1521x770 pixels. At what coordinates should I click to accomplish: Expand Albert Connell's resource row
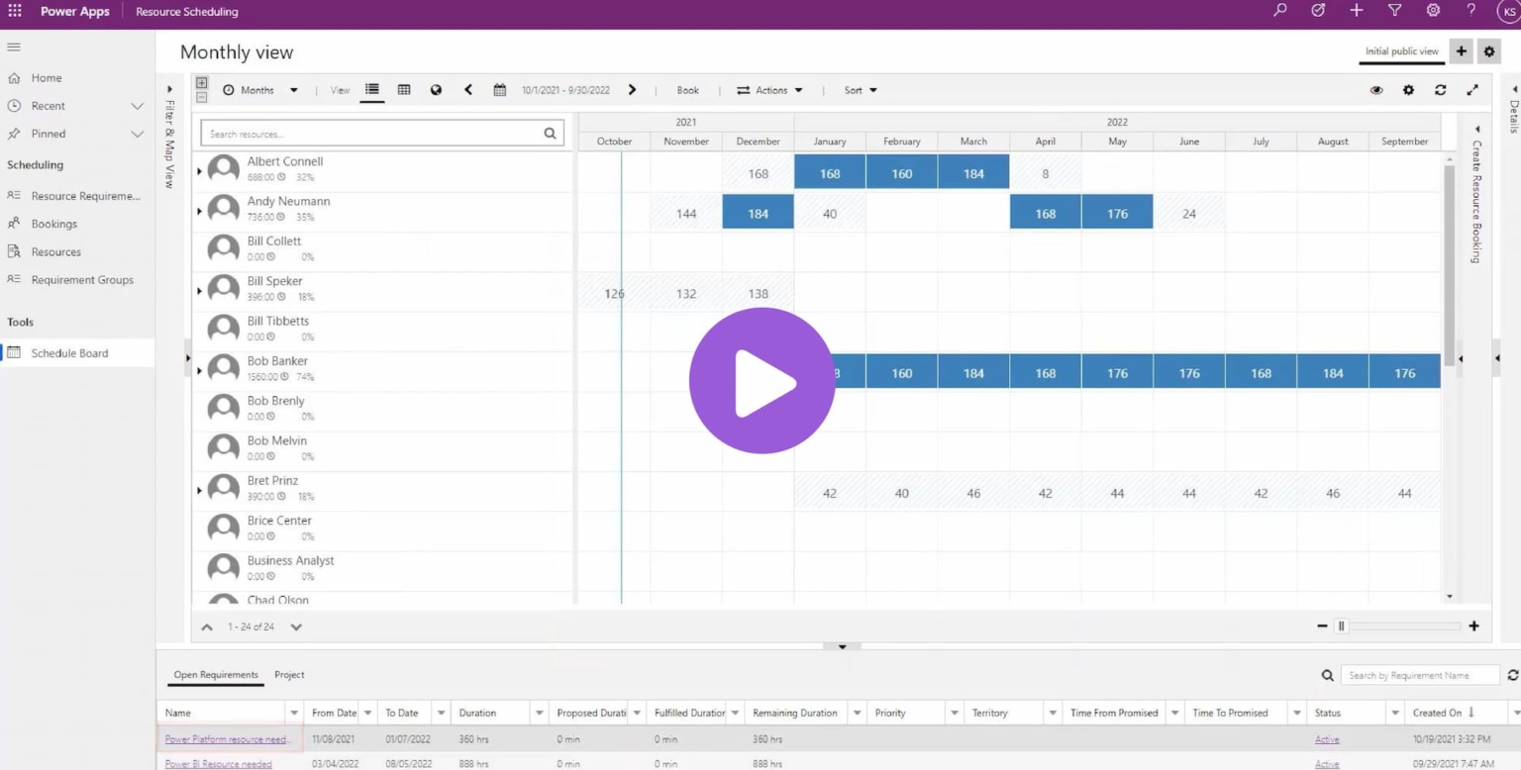click(199, 169)
